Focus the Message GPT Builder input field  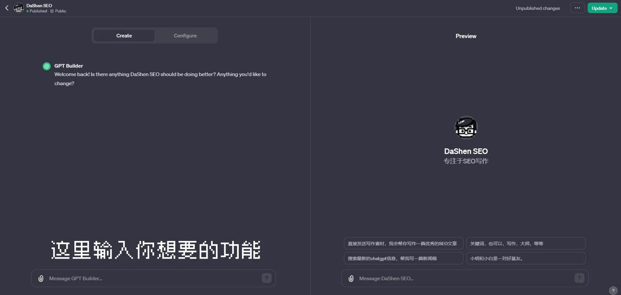pyautogui.click(x=153, y=278)
